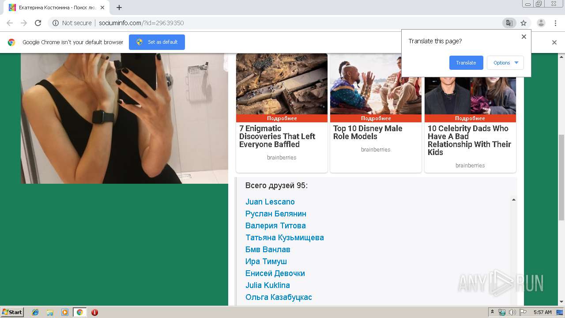This screenshot has width=565, height=318.
Task: Click the Show desktop button by the clock
Action: click(x=560, y=312)
